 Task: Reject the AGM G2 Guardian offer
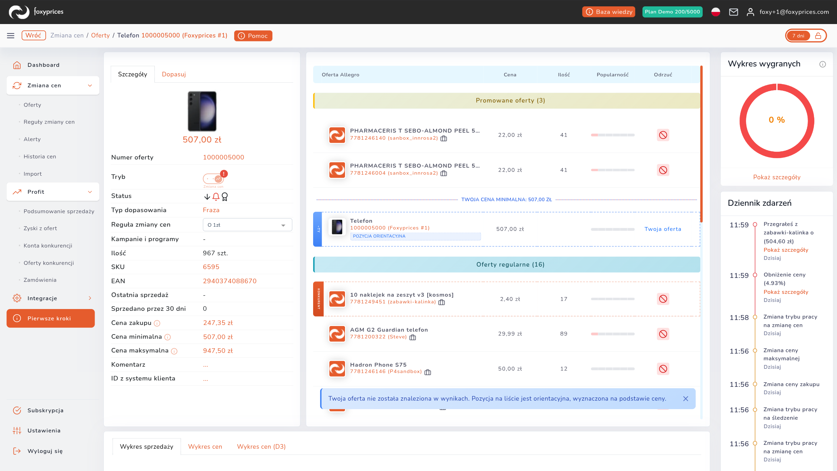click(663, 334)
